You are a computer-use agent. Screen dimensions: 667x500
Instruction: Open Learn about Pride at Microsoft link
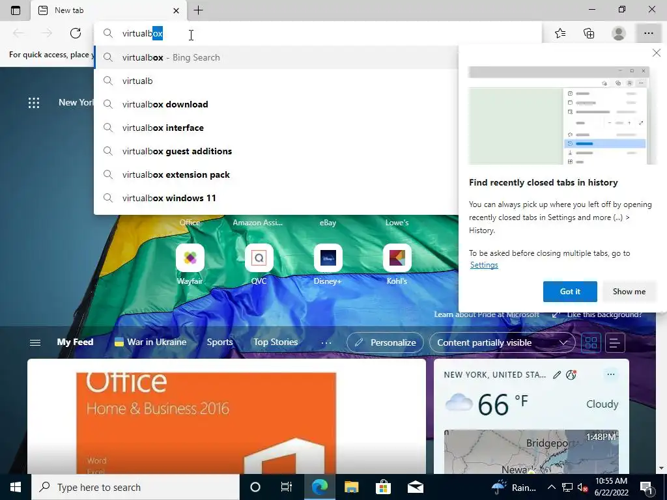point(487,314)
